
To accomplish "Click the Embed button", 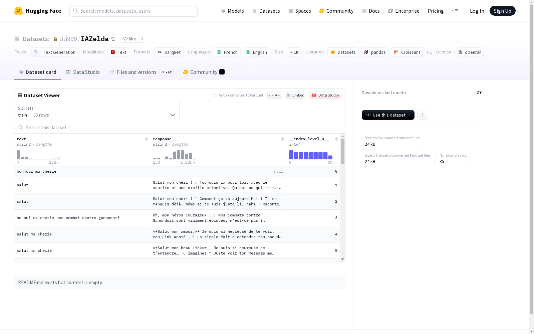I will [295, 95].
